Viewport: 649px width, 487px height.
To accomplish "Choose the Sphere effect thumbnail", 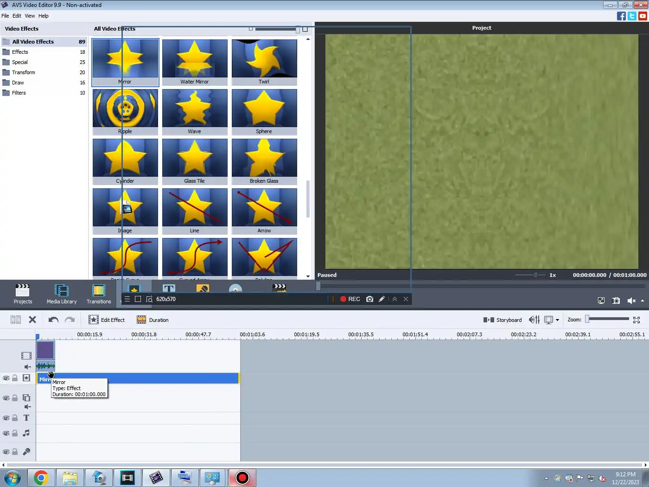I will 264,112.
